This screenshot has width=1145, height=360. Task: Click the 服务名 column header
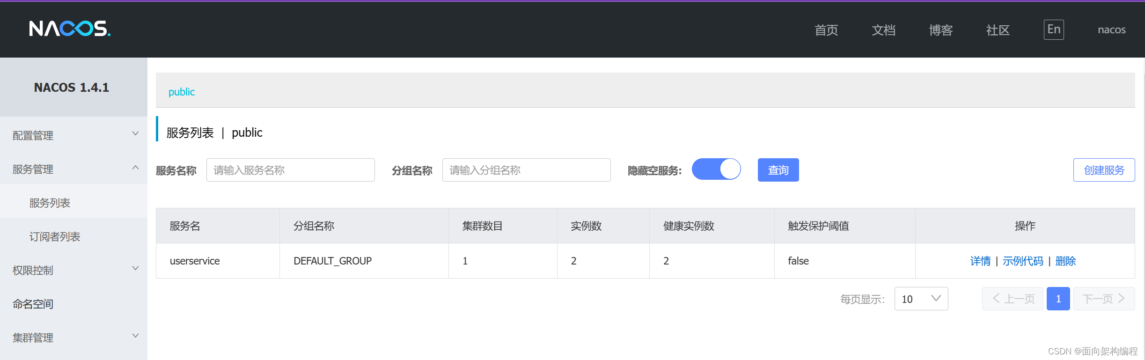[x=218, y=226]
